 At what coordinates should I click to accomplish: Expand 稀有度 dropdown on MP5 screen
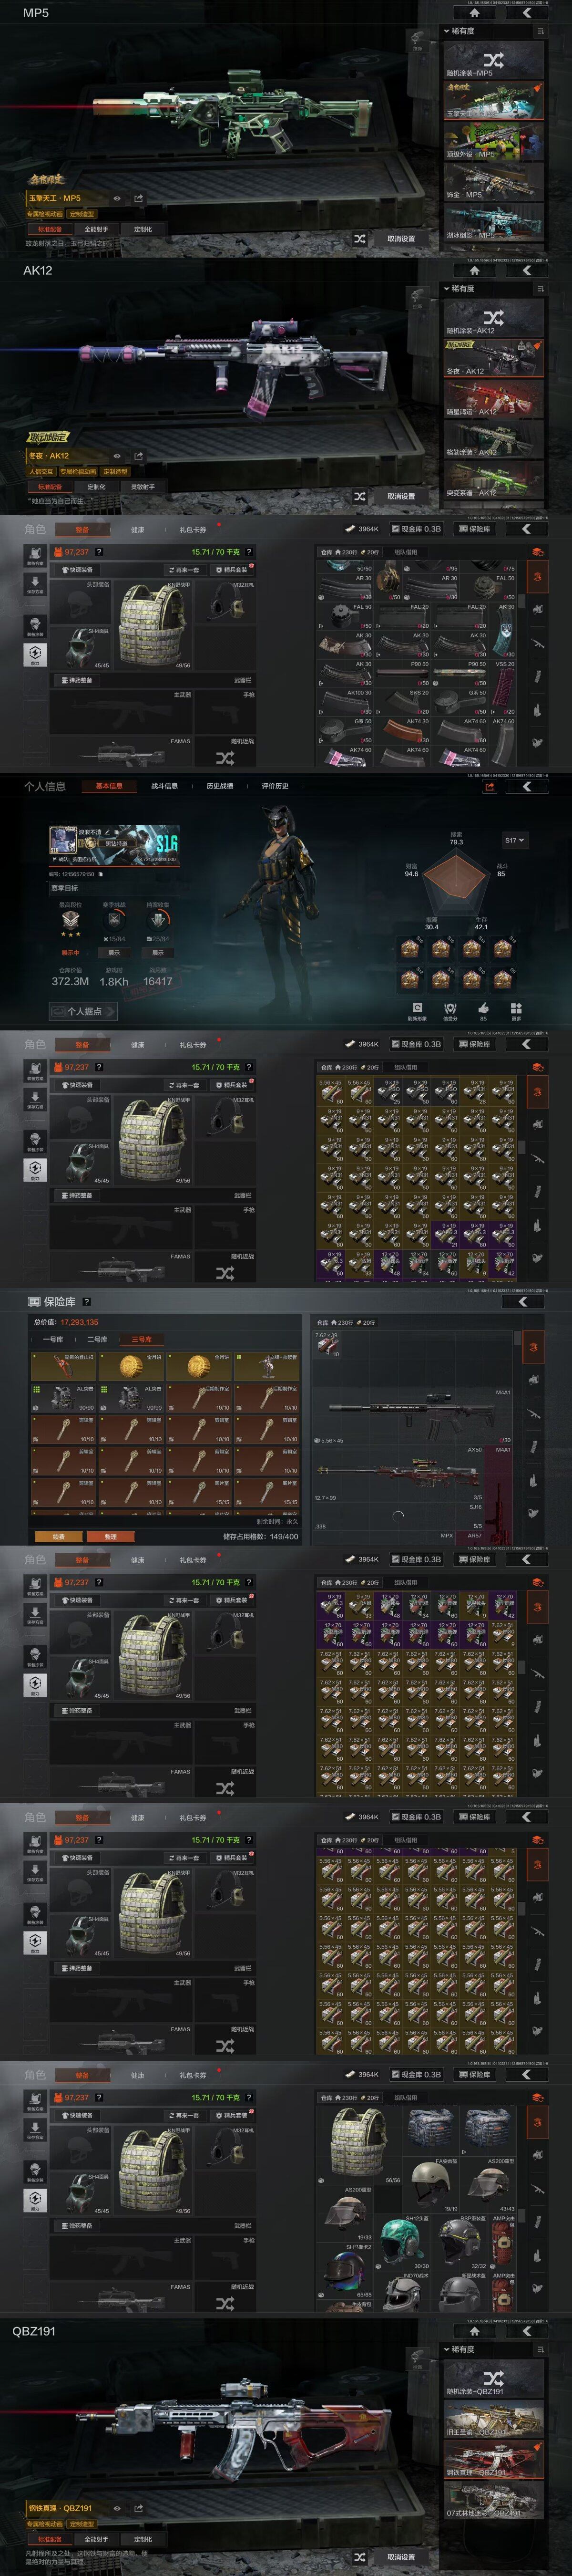coord(460,31)
